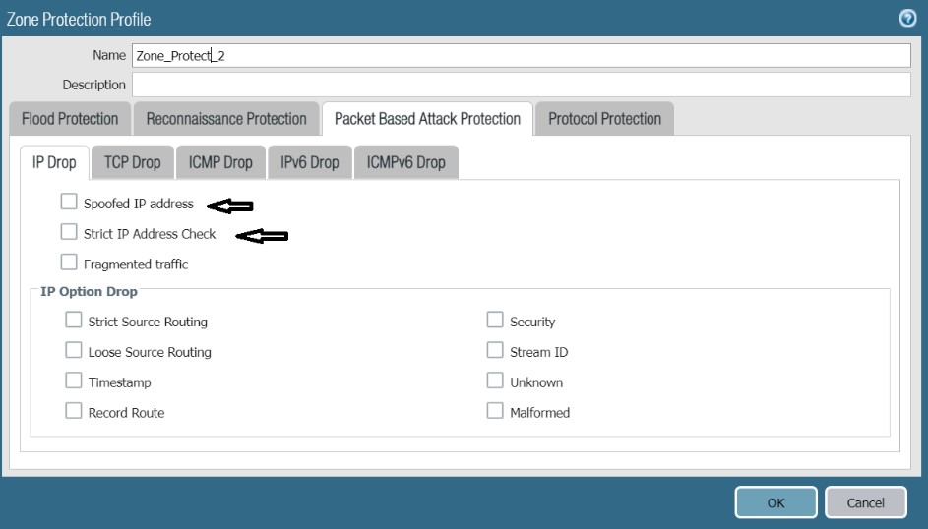Check the Stream ID checkbox
This screenshot has height=529, width=928.
click(495, 350)
